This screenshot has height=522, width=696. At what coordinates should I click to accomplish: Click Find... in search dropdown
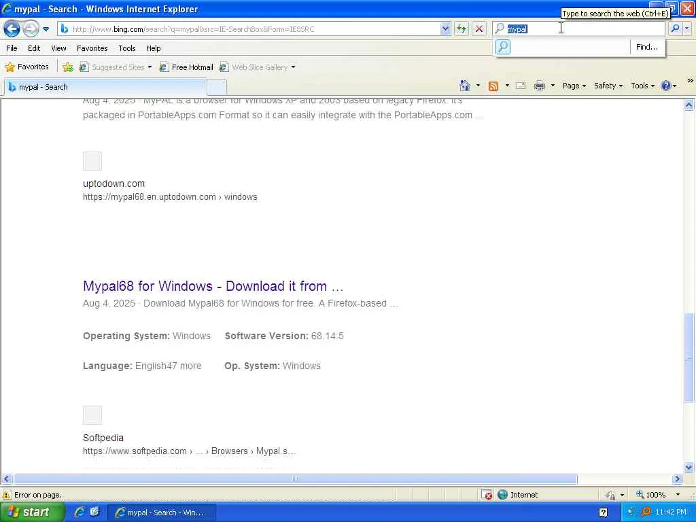[647, 47]
